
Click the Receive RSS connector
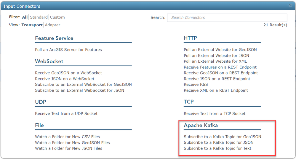196,85
